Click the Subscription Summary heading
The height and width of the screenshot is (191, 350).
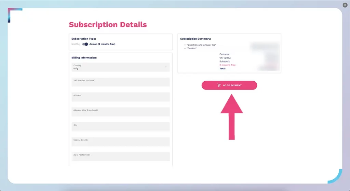196,39
